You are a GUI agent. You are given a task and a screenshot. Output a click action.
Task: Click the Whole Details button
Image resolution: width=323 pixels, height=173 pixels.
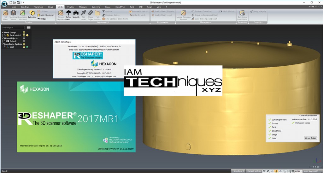(x=310, y=138)
